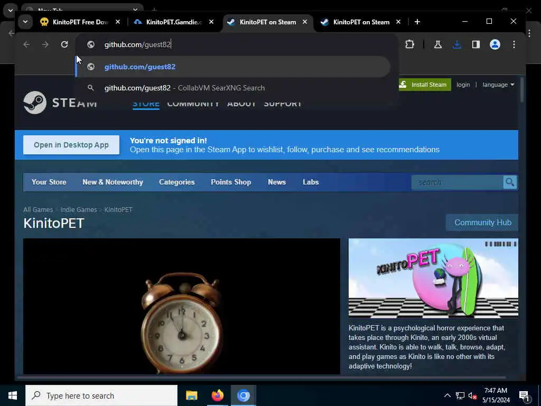Screen dimensions: 541x406
Task: Open the Your Store menu
Action: pos(49,182)
